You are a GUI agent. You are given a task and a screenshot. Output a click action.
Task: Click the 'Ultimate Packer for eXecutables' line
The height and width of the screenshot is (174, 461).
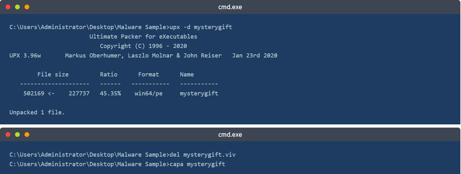coord(143,37)
